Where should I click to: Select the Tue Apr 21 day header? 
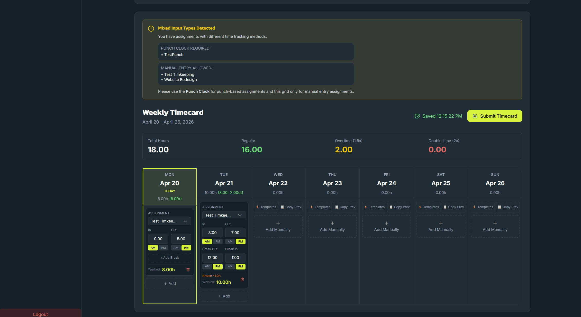224,184
